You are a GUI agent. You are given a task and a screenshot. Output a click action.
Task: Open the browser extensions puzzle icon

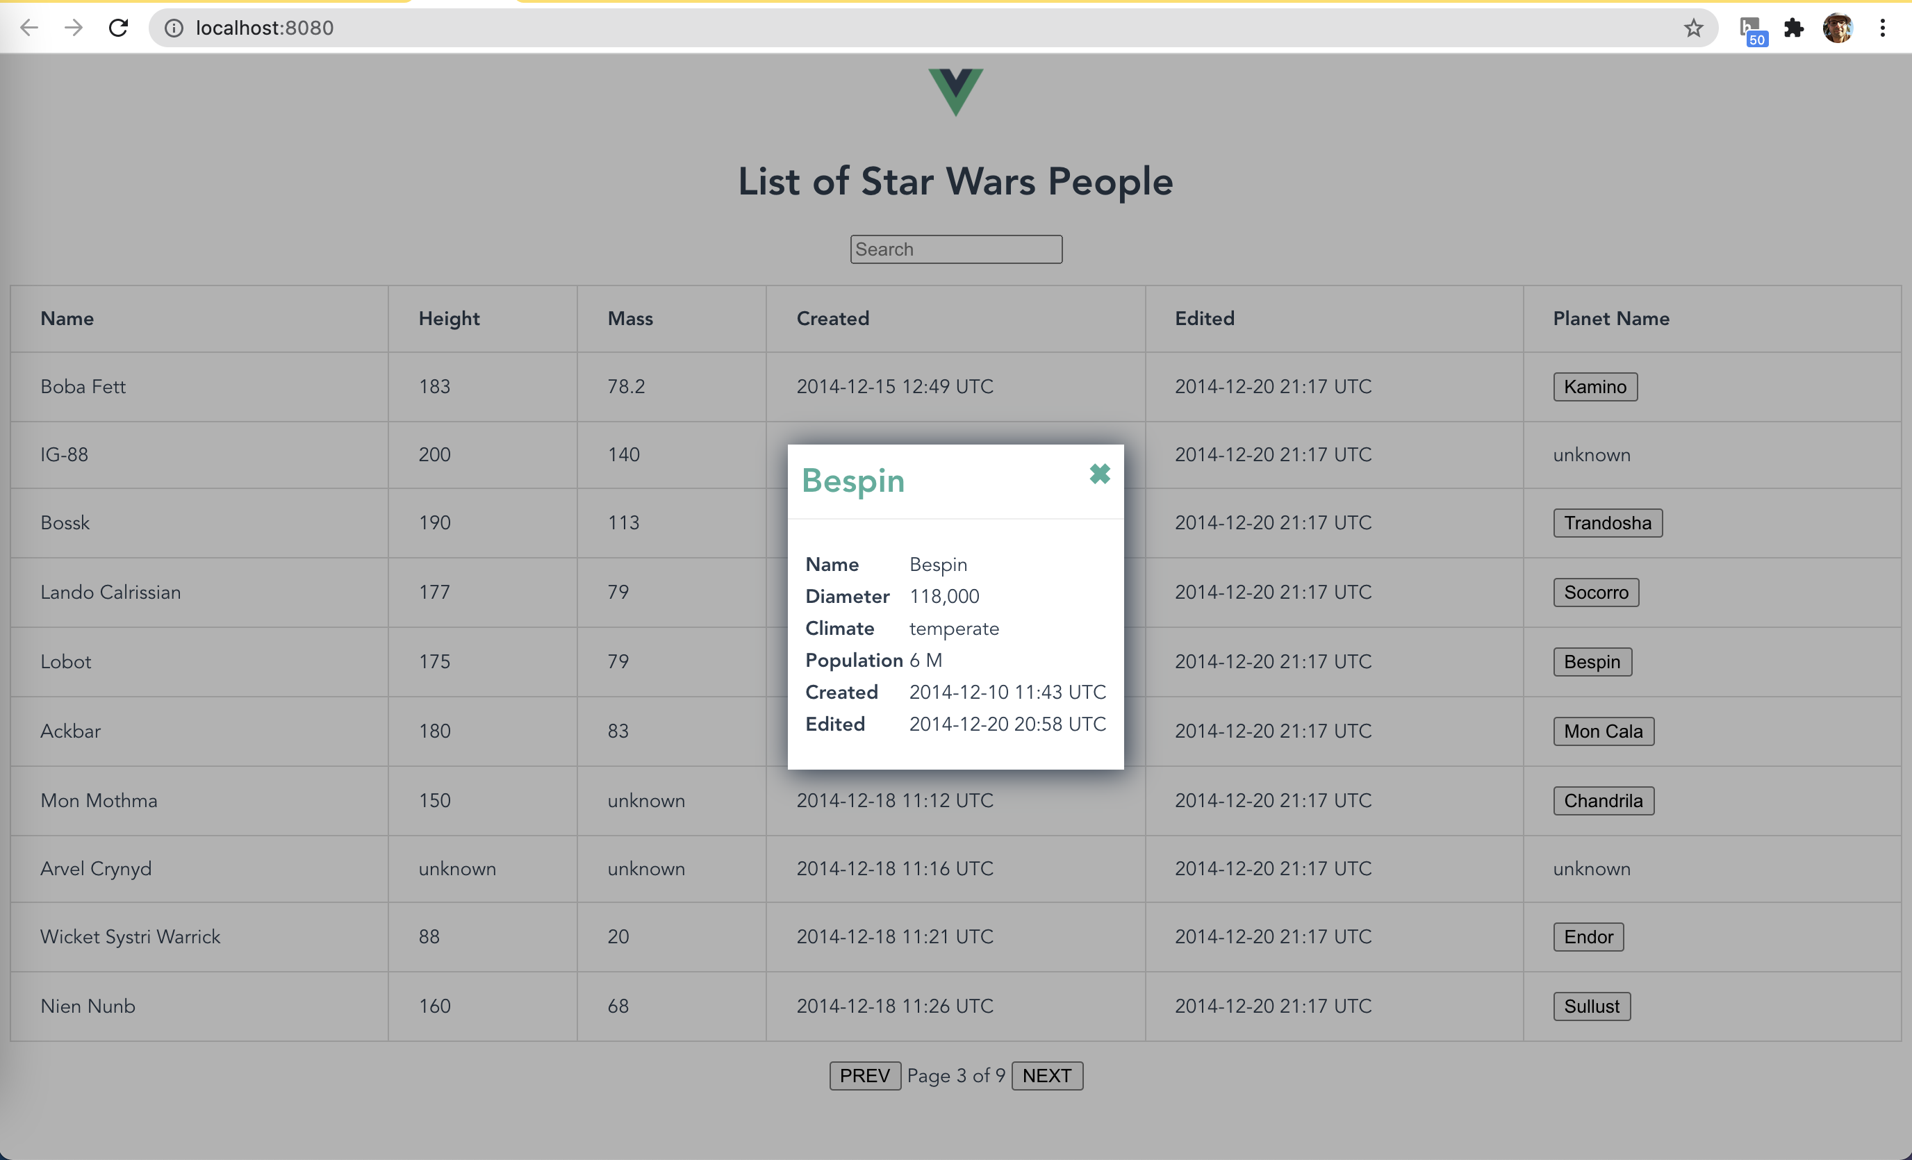pos(1793,28)
